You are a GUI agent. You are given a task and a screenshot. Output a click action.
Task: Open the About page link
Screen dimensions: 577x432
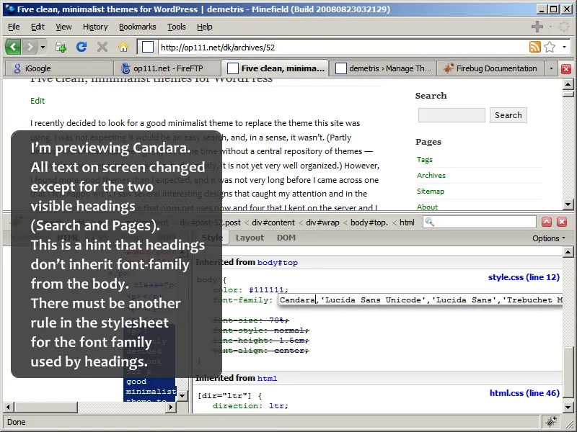pyautogui.click(x=427, y=207)
